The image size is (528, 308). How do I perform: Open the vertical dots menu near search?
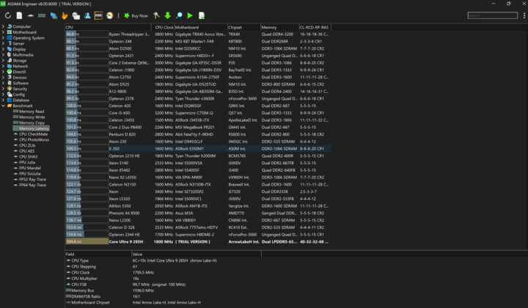pyautogui.click(x=524, y=15)
